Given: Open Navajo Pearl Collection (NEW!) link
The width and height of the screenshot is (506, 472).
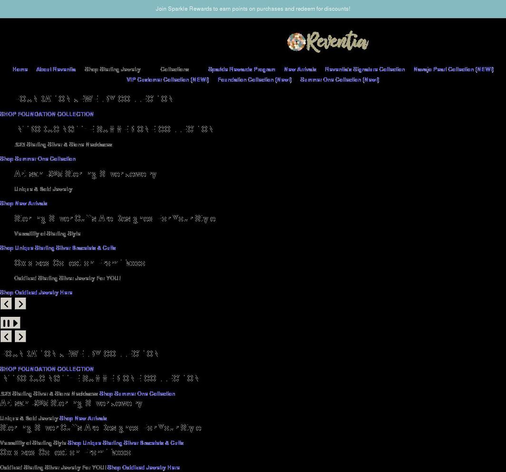Looking at the screenshot, I should pyautogui.click(x=454, y=69).
